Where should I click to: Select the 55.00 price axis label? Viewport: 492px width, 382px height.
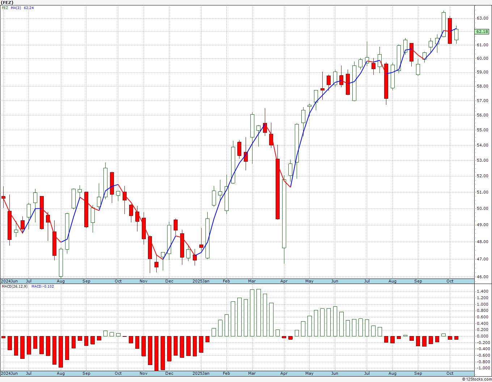[x=482, y=130]
